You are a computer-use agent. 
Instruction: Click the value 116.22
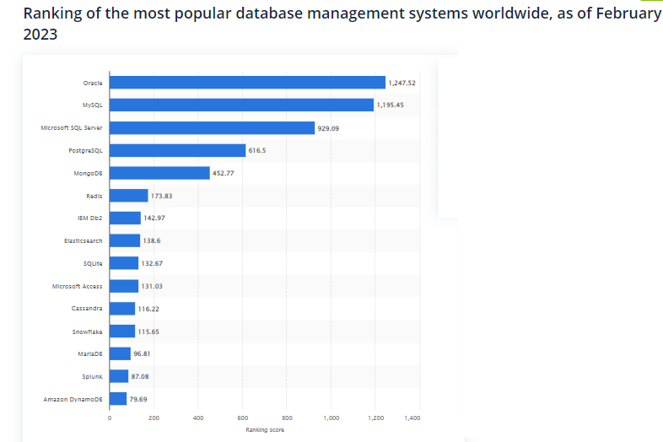(x=148, y=309)
